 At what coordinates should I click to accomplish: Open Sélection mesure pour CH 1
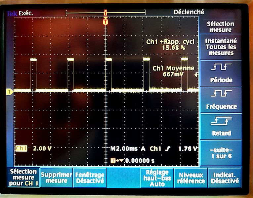[23, 178]
